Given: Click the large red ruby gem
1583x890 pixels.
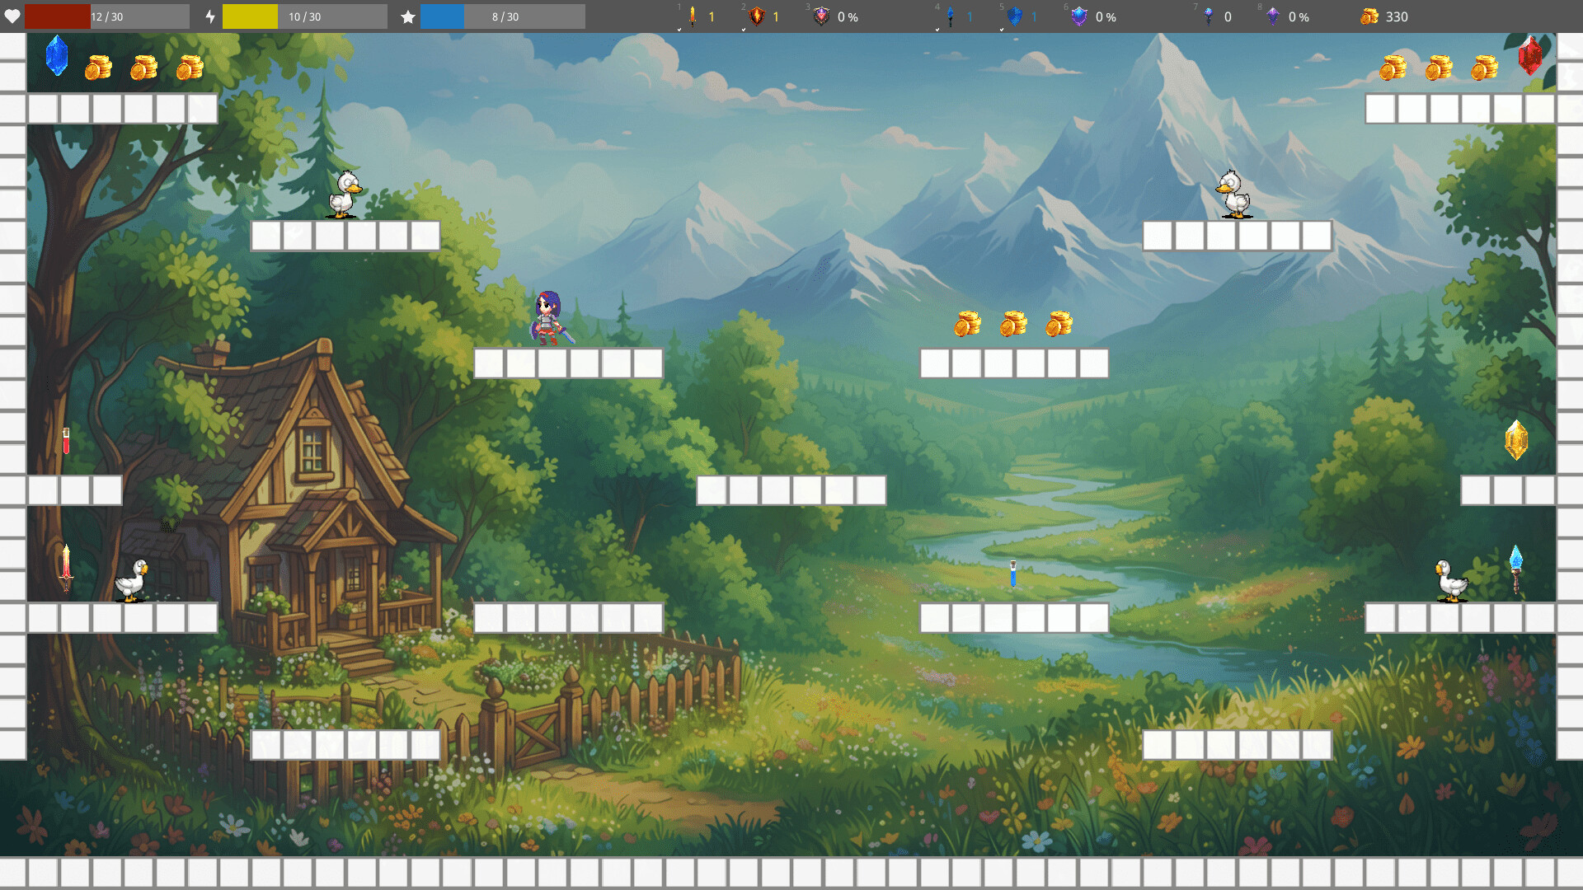Looking at the screenshot, I should point(1530,56).
